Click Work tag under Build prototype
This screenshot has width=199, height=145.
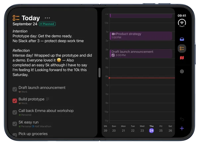(x=23, y=103)
